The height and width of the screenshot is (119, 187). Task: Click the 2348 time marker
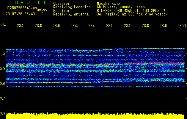click(x=145, y=26)
